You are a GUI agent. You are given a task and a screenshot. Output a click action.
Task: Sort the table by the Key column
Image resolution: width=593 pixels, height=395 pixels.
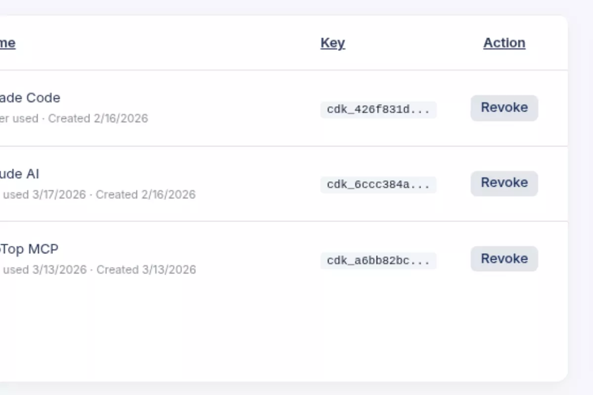click(x=333, y=43)
